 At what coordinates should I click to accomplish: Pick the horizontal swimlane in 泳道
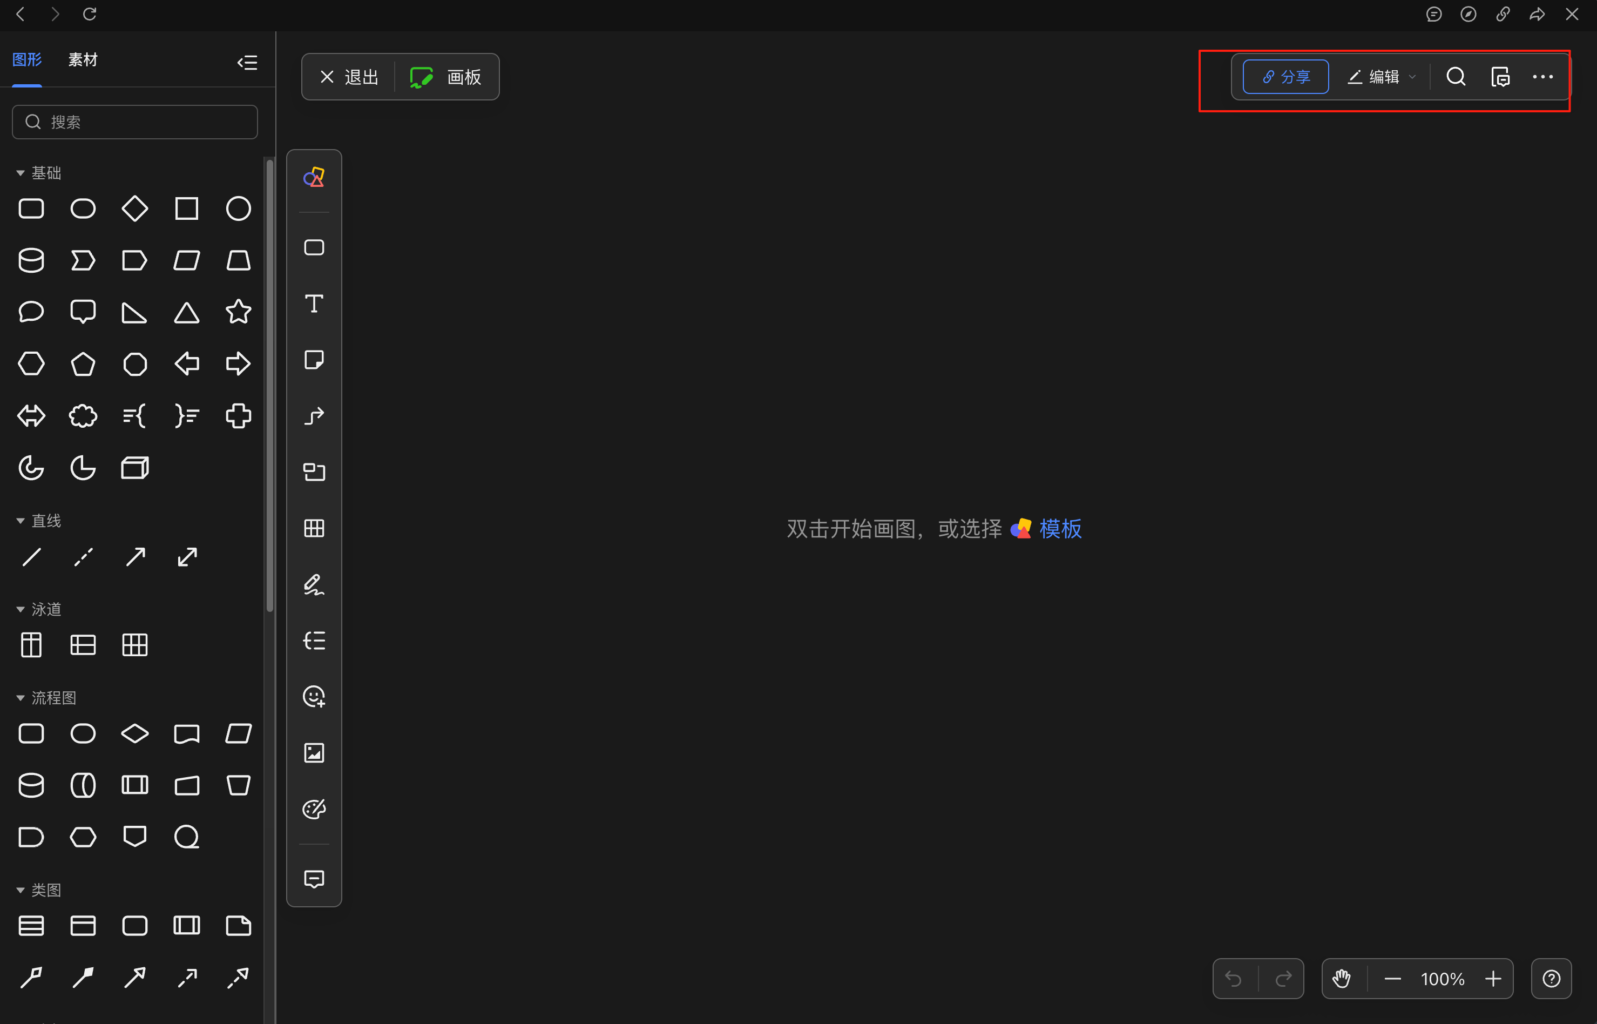pyautogui.click(x=83, y=645)
